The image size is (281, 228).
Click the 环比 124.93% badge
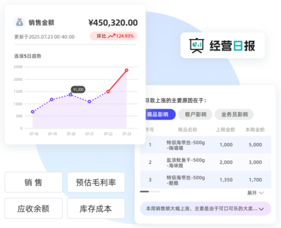coord(114,36)
